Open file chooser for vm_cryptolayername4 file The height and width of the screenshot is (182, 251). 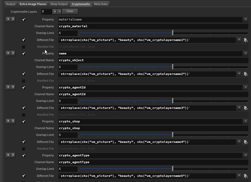[x=246, y=142]
